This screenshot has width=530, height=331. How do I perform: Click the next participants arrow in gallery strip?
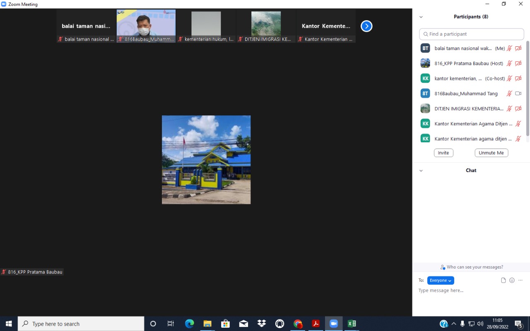(366, 26)
